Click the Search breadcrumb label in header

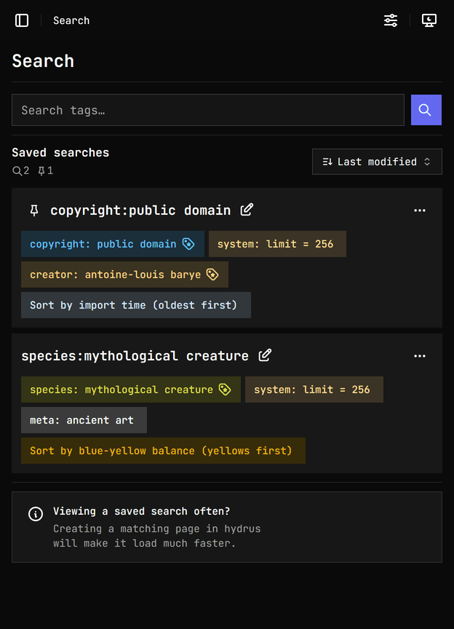click(71, 20)
